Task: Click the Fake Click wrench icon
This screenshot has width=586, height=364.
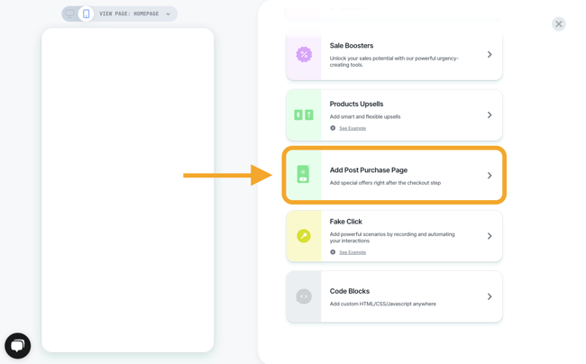Action: (x=304, y=236)
